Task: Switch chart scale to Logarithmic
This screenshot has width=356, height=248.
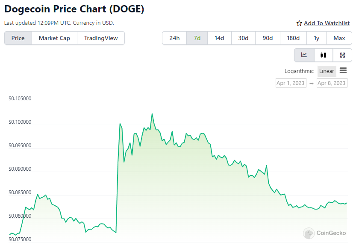Action: point(299,71)
